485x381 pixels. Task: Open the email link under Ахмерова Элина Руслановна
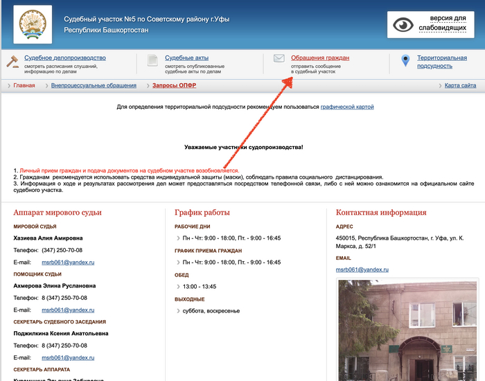(68, 310)
